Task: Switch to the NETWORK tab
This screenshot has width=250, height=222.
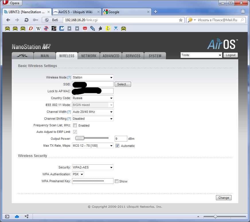Action: tap(89, 56)
